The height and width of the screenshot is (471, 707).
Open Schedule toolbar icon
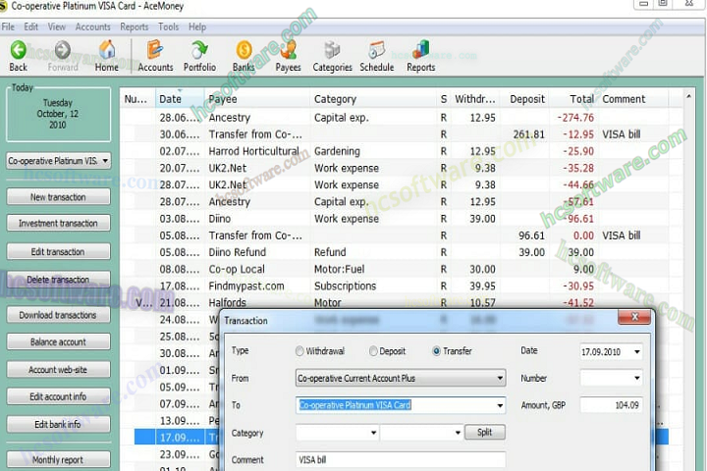[376, 50]
